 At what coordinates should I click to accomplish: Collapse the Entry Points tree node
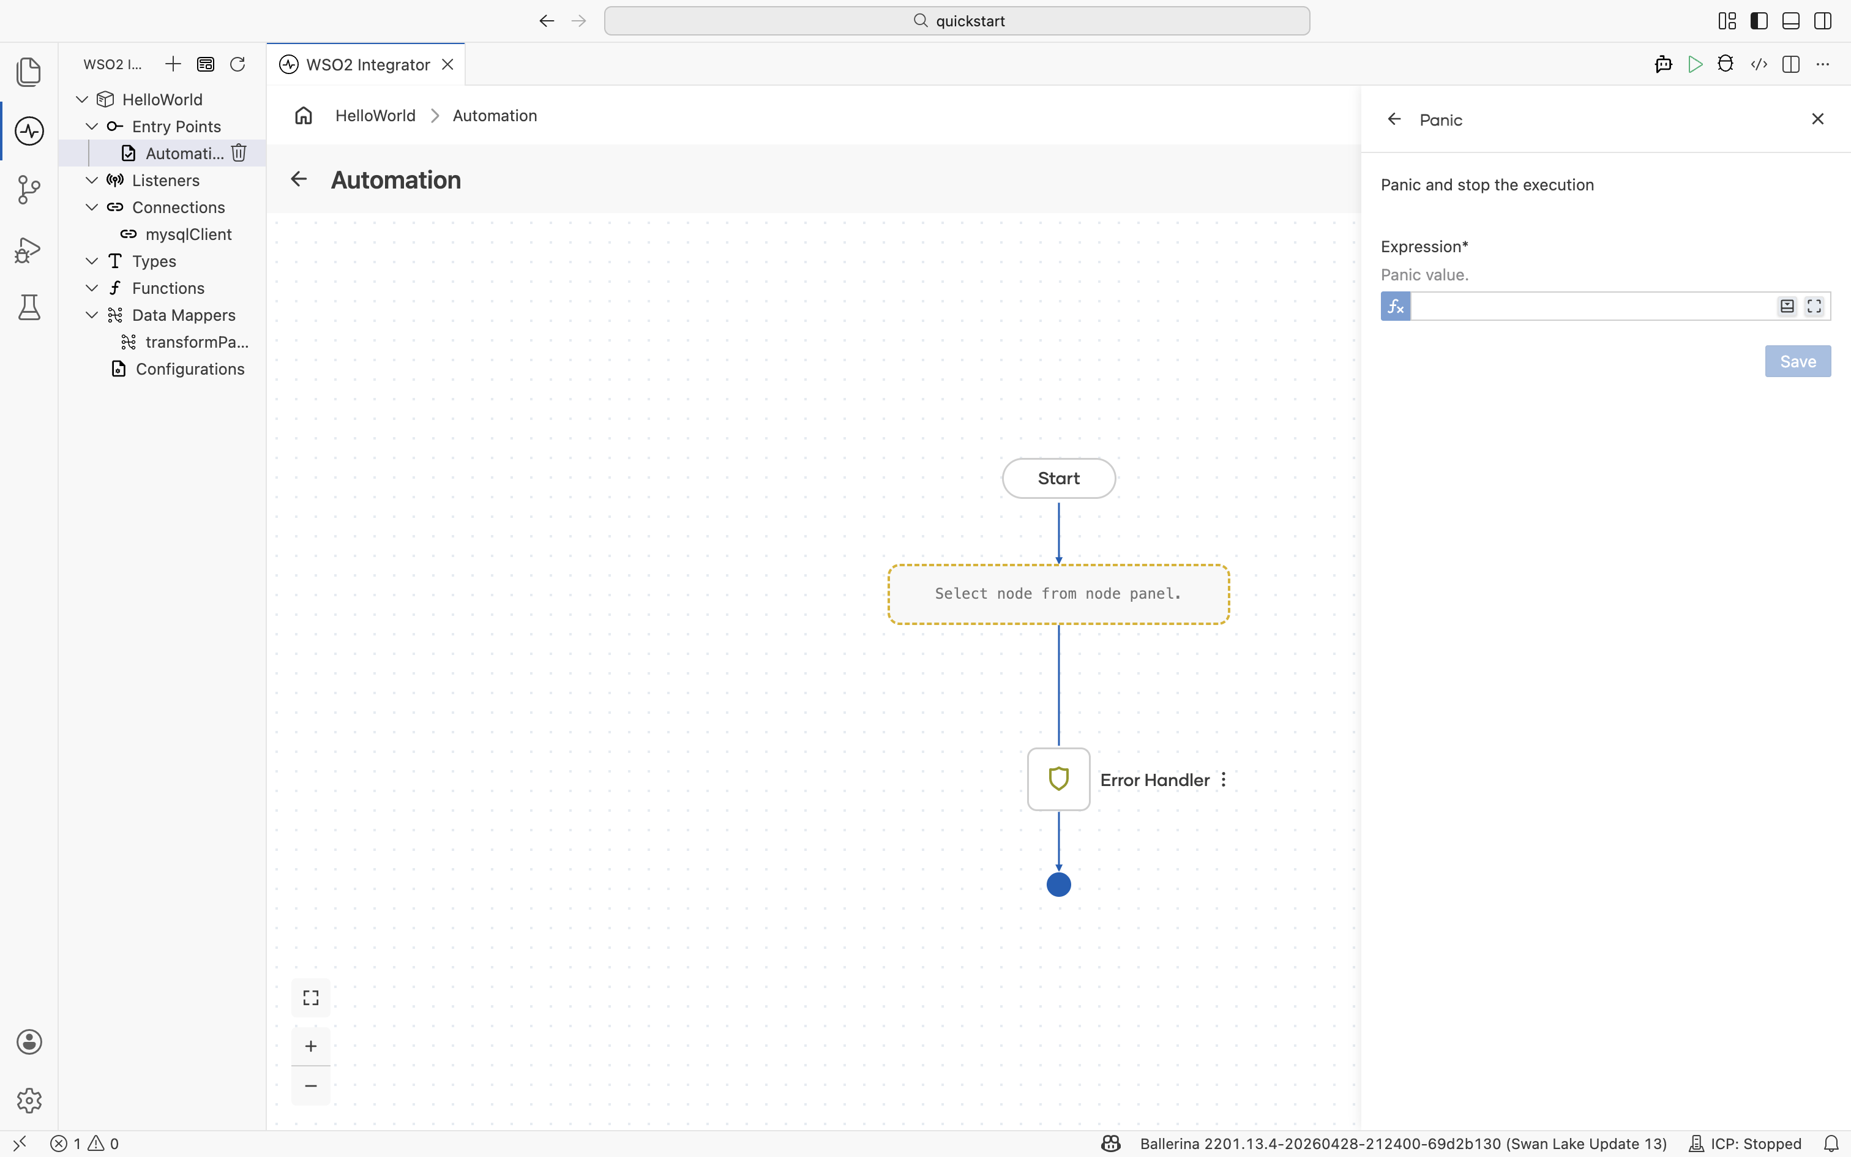92,126
